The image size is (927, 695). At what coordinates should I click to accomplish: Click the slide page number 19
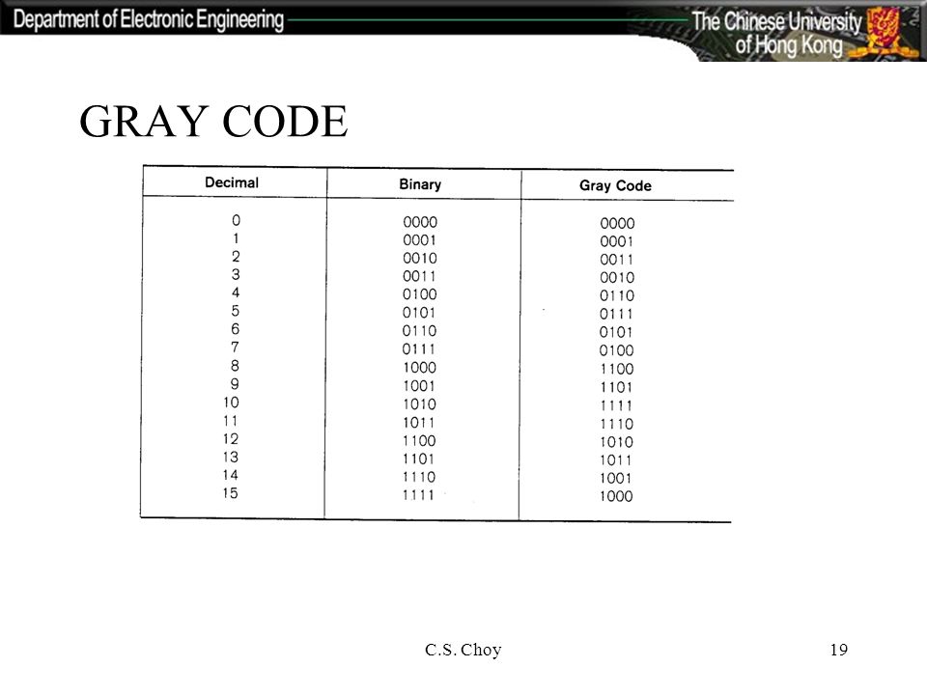coord(839,650)
